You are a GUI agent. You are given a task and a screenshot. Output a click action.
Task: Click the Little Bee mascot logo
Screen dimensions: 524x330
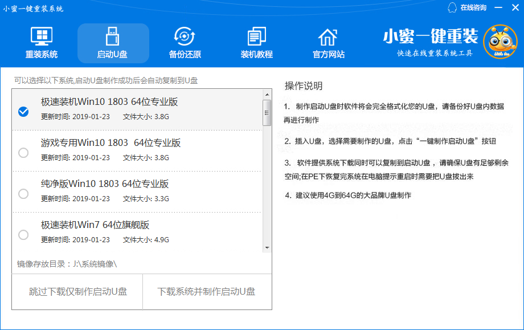[x=500, y=41]
